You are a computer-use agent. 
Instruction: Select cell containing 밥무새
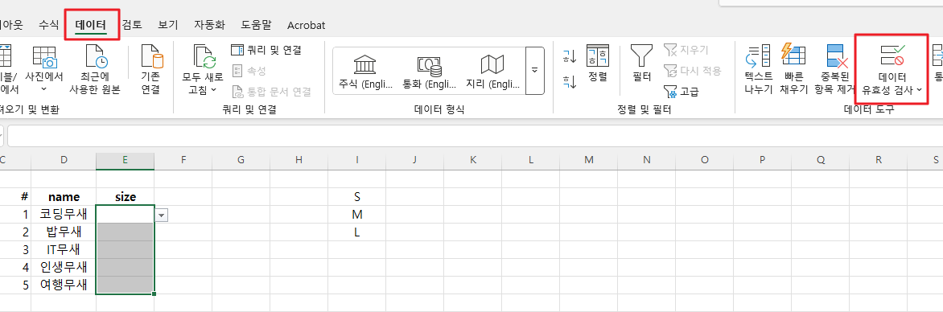coord(64,232)
